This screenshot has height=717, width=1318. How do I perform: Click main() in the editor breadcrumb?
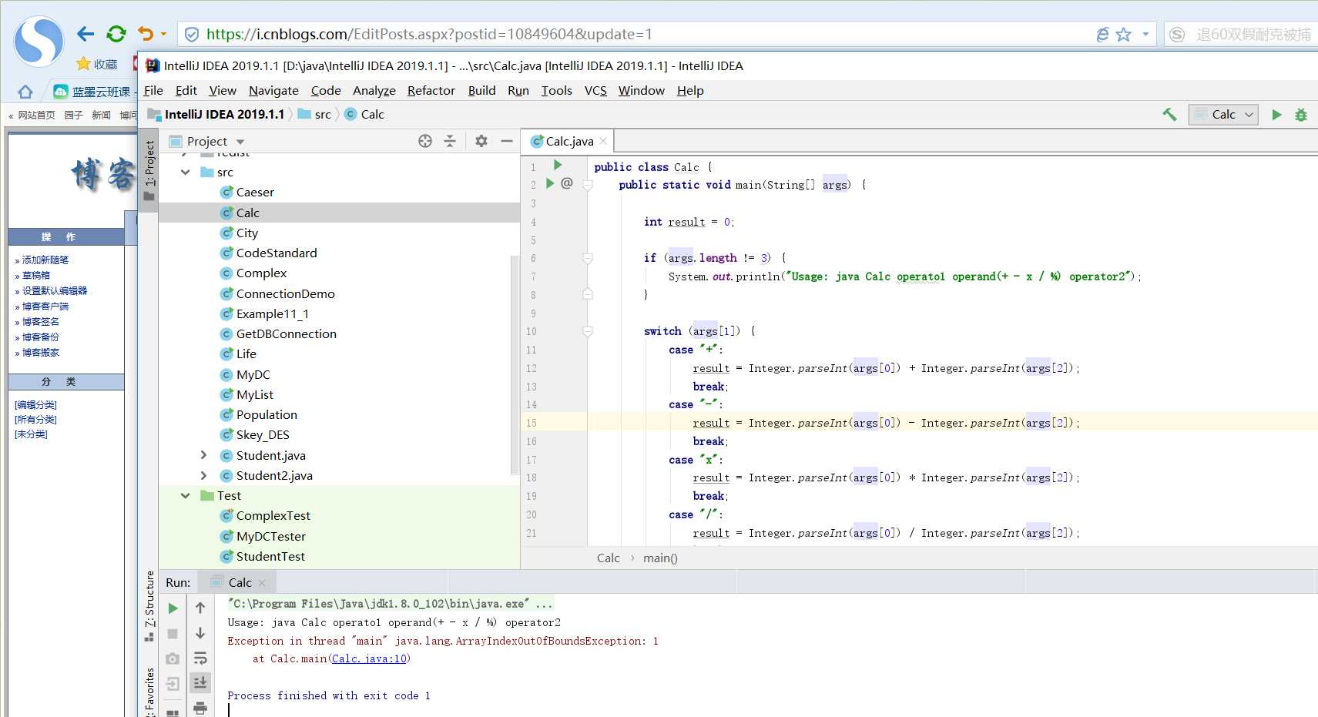click(x=660, y=558)
